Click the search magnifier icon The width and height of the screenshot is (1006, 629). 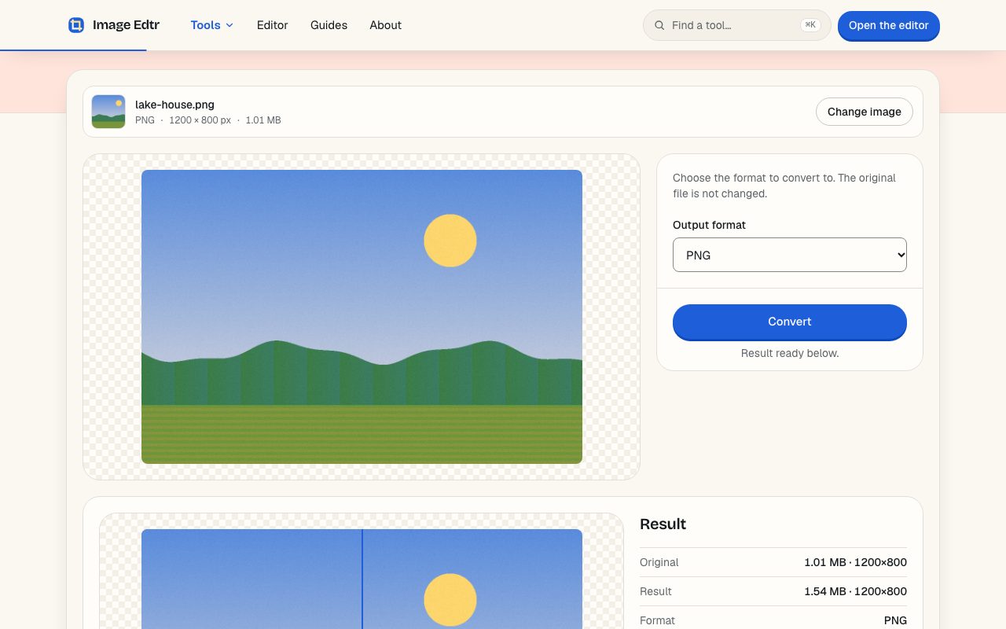coord(659,25)
